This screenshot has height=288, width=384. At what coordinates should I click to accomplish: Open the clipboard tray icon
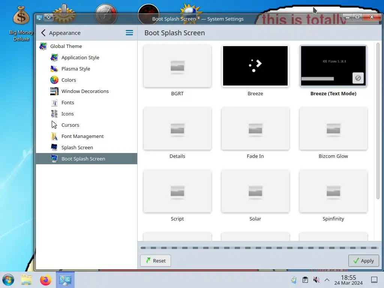click(305, 280)
